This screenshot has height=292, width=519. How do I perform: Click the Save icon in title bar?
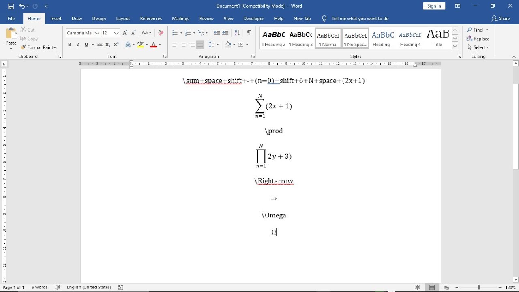coord(11,6)
